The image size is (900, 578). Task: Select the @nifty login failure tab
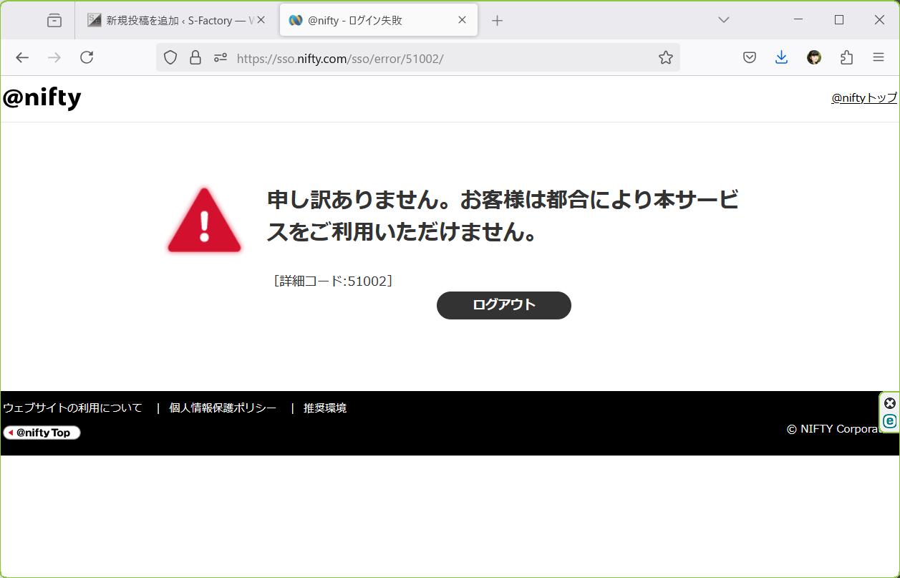coord(378,20)
